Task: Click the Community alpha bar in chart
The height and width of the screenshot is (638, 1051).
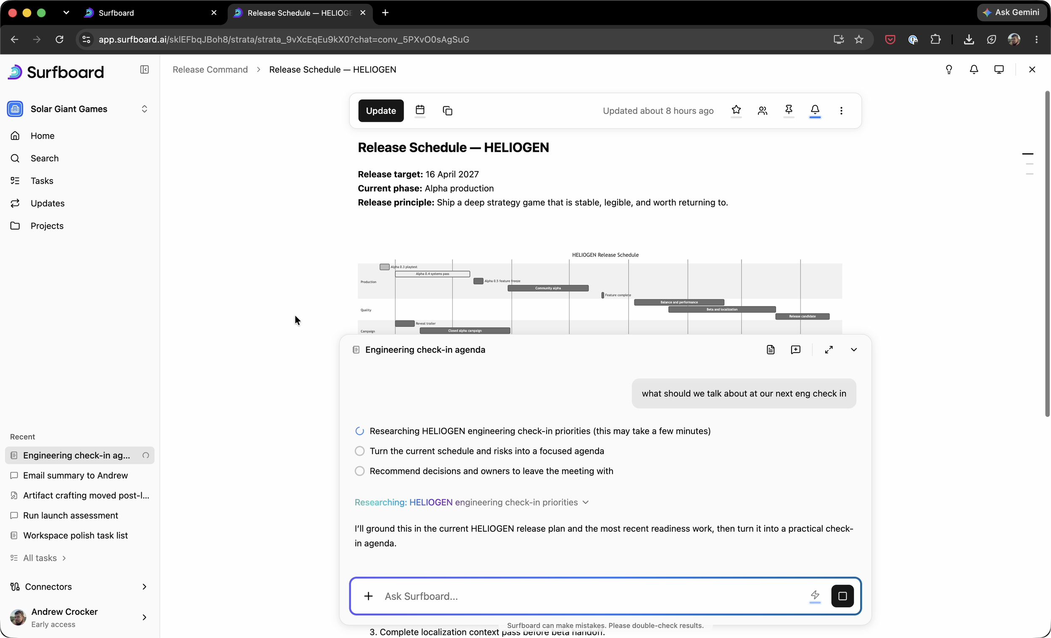Action: pyautogui.click(x=548, y=288)
